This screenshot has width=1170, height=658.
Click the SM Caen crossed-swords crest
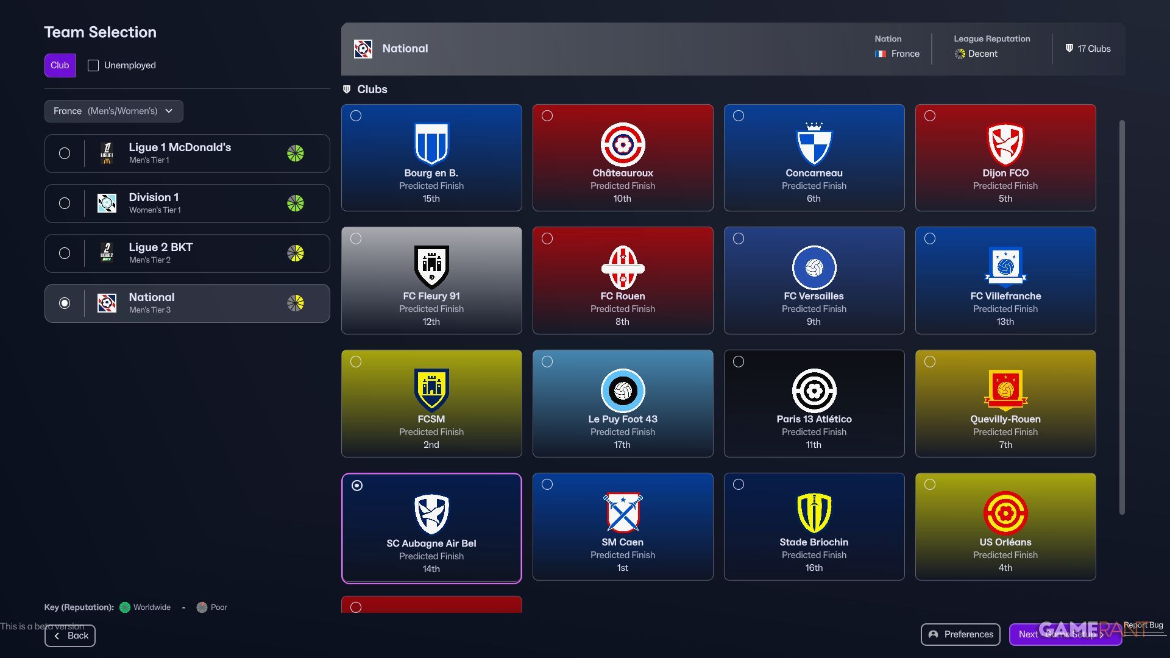click(622, 512)
